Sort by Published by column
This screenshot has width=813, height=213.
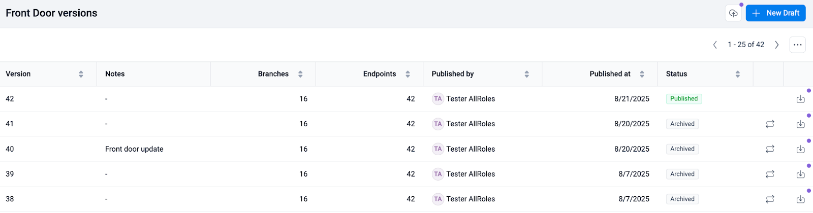click(526, 74)
